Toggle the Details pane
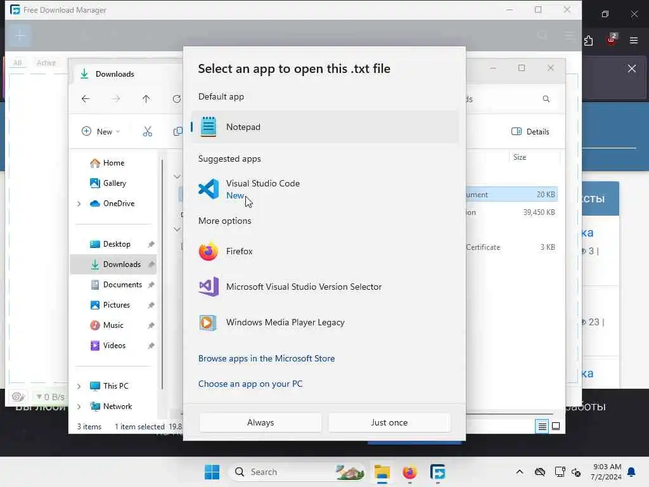 click(x=530, y=132)
